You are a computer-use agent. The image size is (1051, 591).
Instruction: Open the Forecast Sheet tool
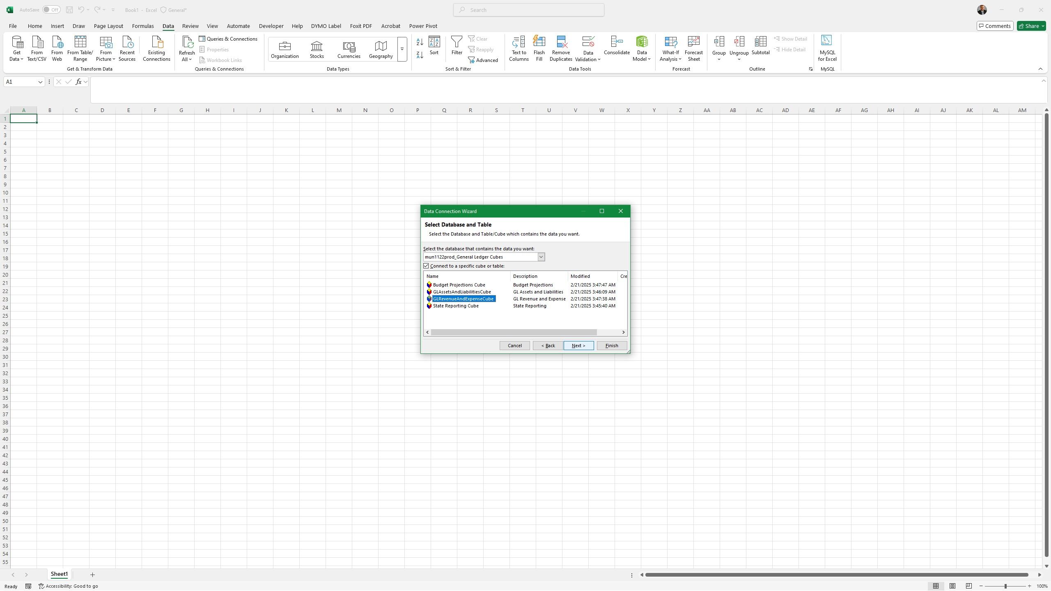click(x=693, y=48)
